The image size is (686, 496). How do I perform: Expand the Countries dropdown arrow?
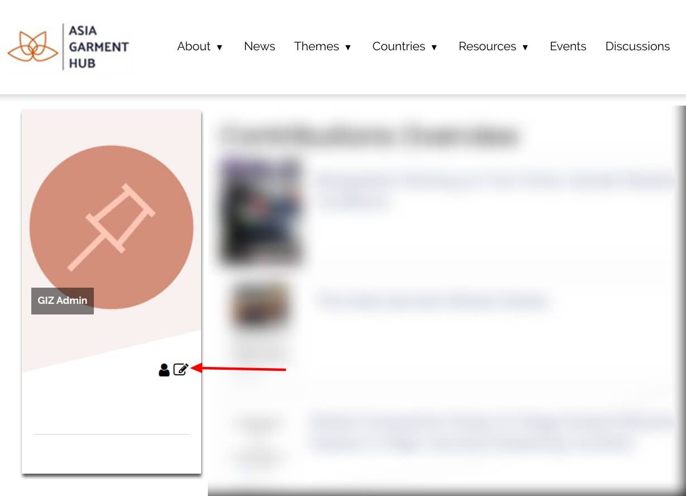[x=434, y=47]
